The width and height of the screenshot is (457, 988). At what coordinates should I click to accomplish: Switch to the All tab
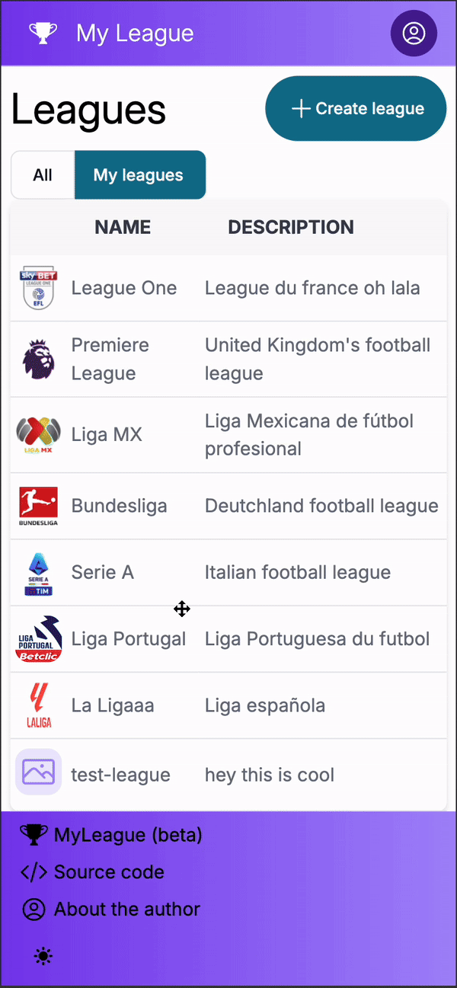(x=43, y=175)
